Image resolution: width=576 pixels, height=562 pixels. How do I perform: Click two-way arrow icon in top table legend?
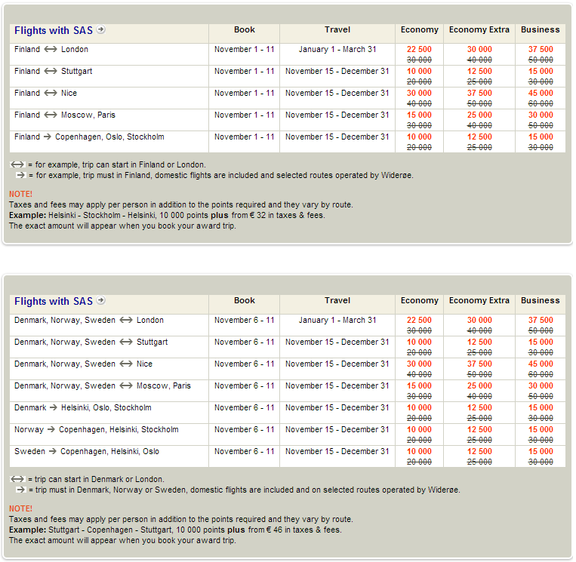17,164
